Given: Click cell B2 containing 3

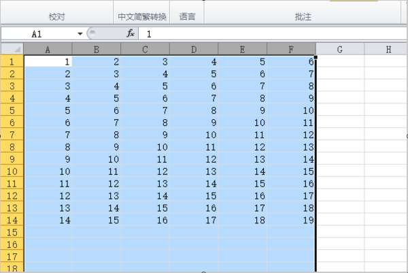Looking at the screenshot, I should [97, 74].
